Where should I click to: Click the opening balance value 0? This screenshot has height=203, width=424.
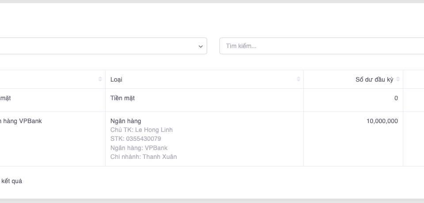tap(396, 98)
